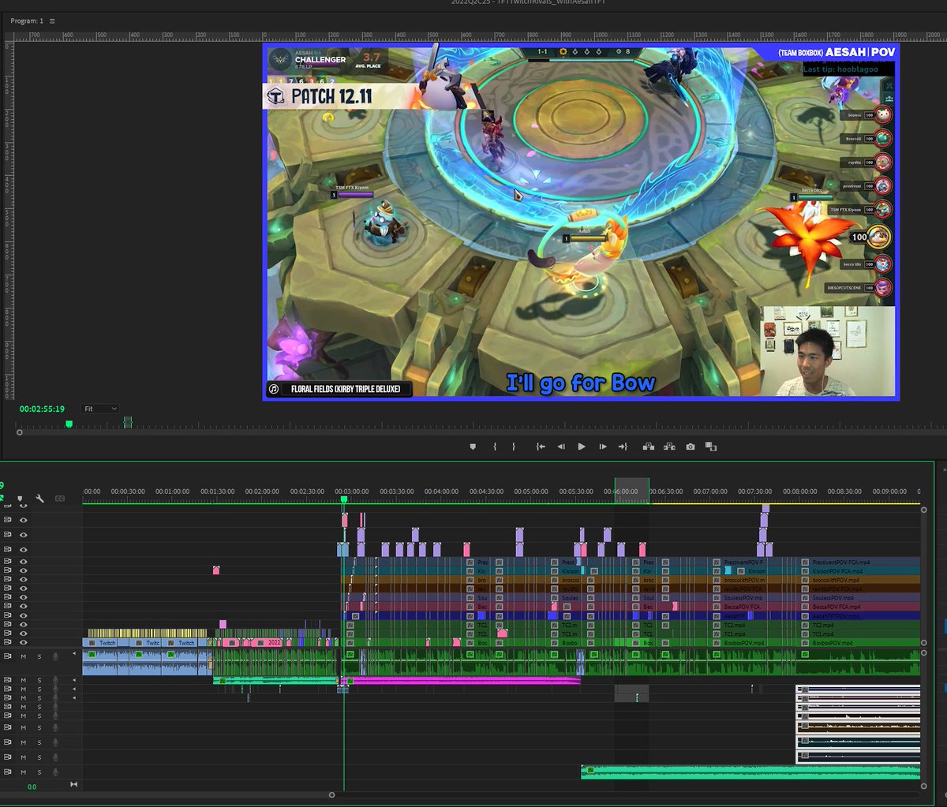This screenshot has width=947, height=807.
Task: Toggle the timeline captions CC button
Action: (59, 499)
